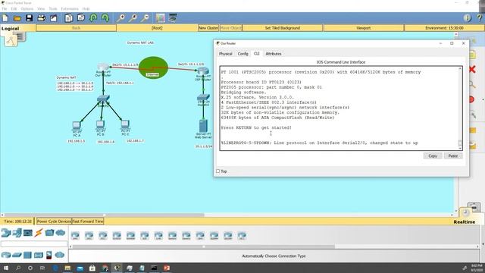The height and width of the screenshot is (273, 485).
Task: Add a simple PDU envelope tool
Action: pyautogui.click(x=472, y=130)
